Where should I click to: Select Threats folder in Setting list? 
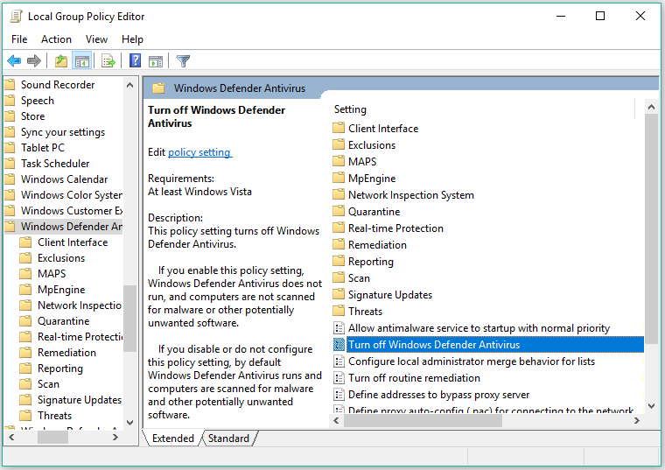(x=365, y=311)
